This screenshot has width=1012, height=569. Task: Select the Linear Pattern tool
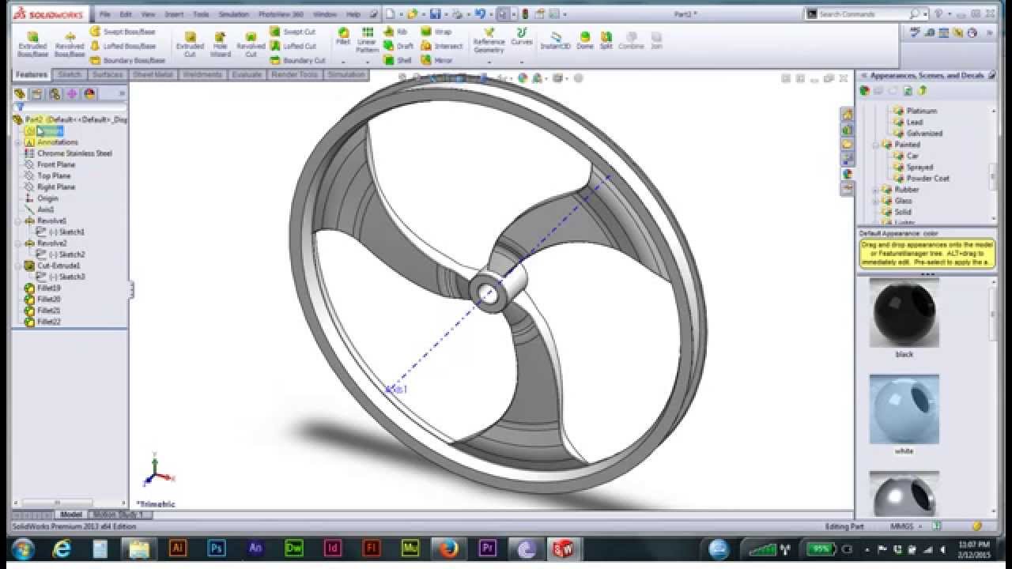367,40
